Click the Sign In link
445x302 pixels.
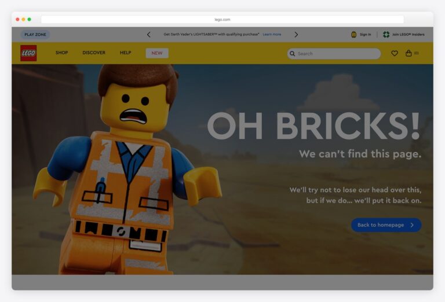pyautogui.click(x=365, y=35)
